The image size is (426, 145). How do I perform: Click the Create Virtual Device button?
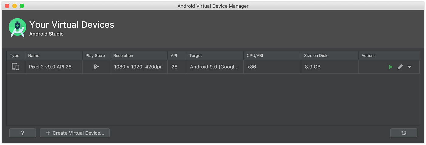[x=75, y=133]
